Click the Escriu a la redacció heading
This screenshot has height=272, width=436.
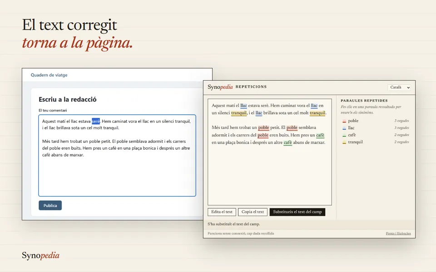pyautogui.click(x=68, y=99)
